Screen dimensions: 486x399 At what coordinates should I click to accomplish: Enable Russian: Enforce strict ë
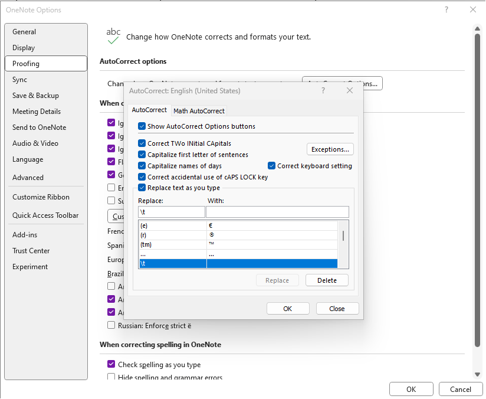point(111,325)
